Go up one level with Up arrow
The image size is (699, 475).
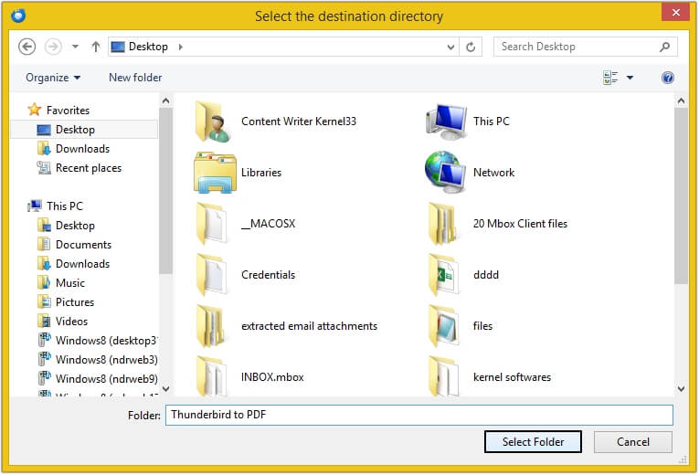click(x=95, y=47)
